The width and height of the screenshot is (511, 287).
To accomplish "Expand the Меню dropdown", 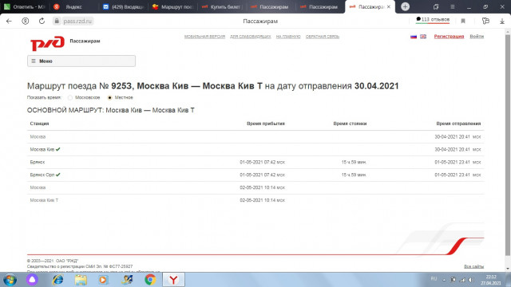I will 81,61.
